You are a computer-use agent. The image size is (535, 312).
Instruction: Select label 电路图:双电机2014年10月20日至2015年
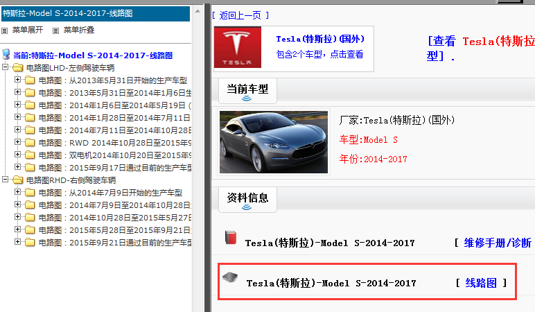(x=114, y=155)
